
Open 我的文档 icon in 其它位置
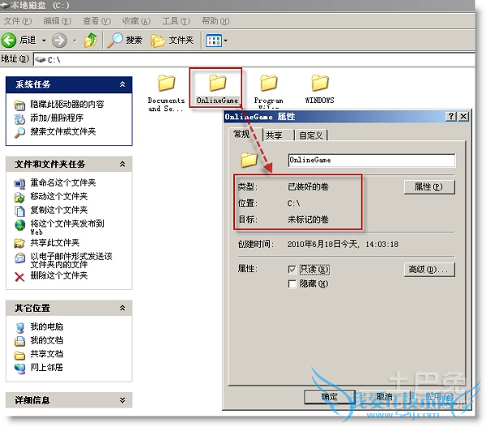(x=19, y=341)
